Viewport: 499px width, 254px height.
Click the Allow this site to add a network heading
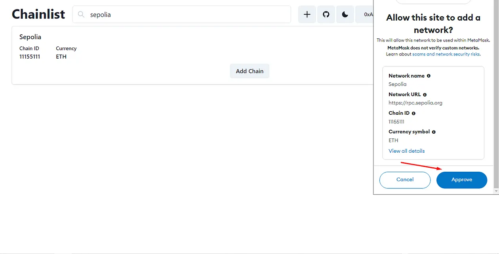(433, 24)
